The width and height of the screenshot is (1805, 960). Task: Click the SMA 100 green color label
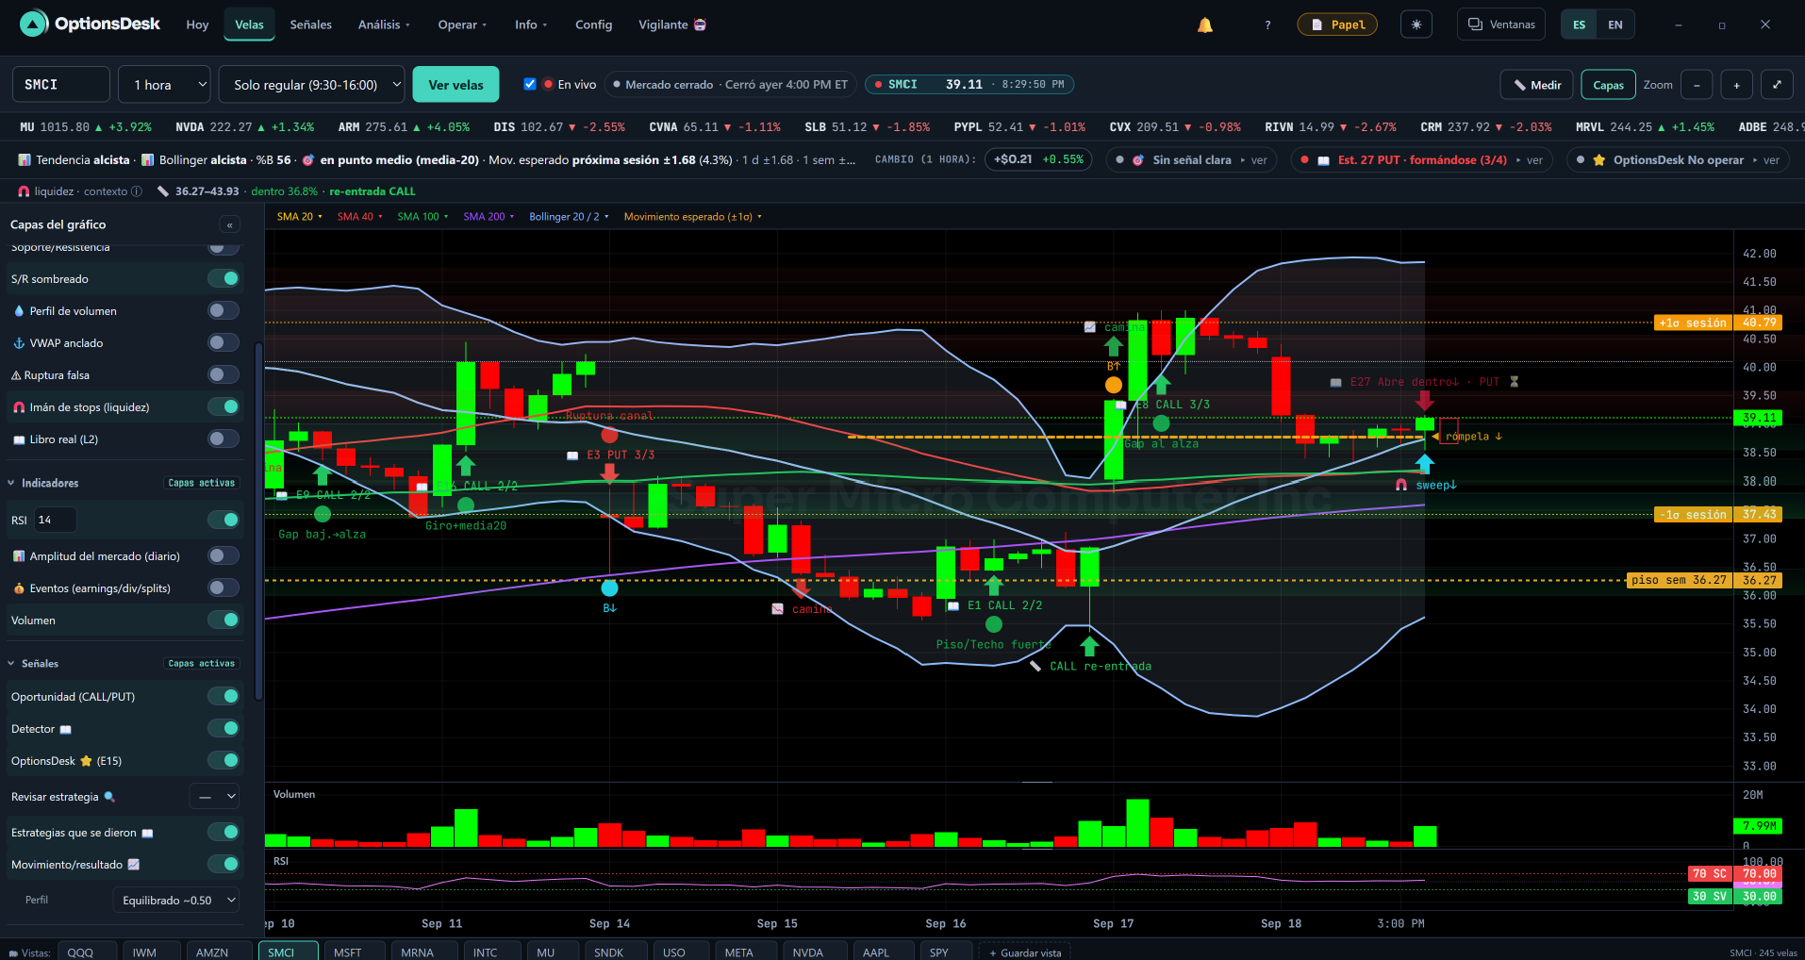(418, 217)
